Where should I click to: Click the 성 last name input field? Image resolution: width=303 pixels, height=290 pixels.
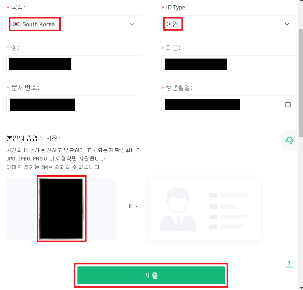[x=74, y=64]
